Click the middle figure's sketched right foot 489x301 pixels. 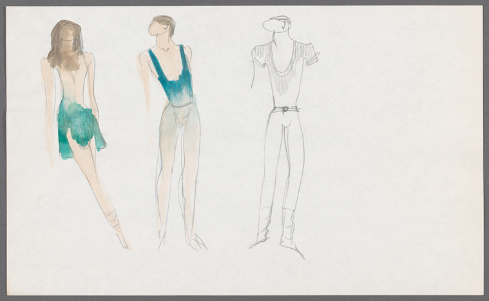click(199, 243)
